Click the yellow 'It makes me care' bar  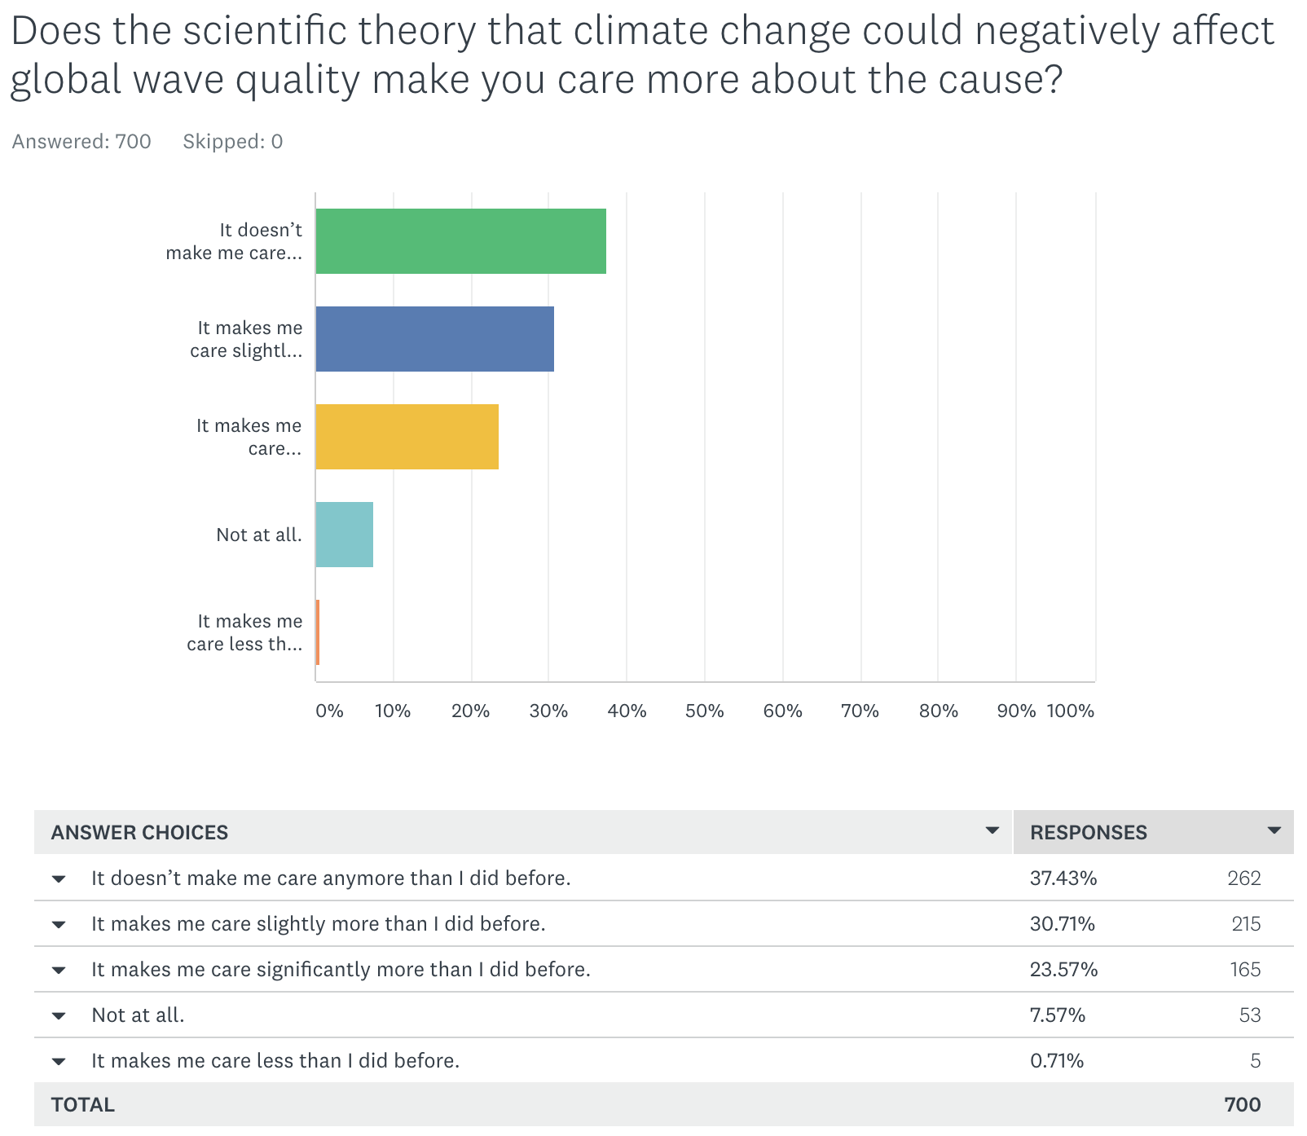[407, 437]
